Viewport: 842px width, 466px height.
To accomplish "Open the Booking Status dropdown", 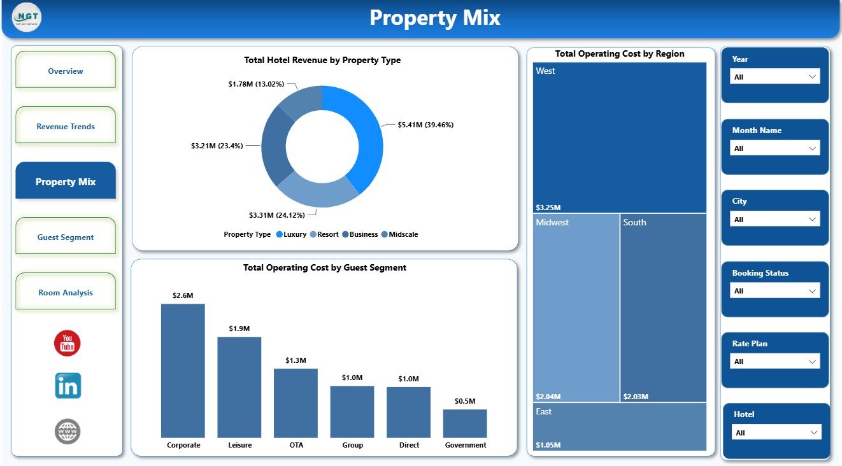I will [x=774, y=290].
